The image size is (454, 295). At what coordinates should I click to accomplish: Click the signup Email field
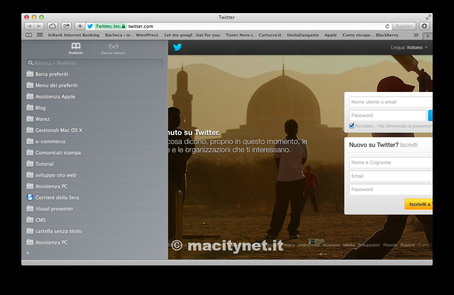pyautogui.click(x=391, y=176)
